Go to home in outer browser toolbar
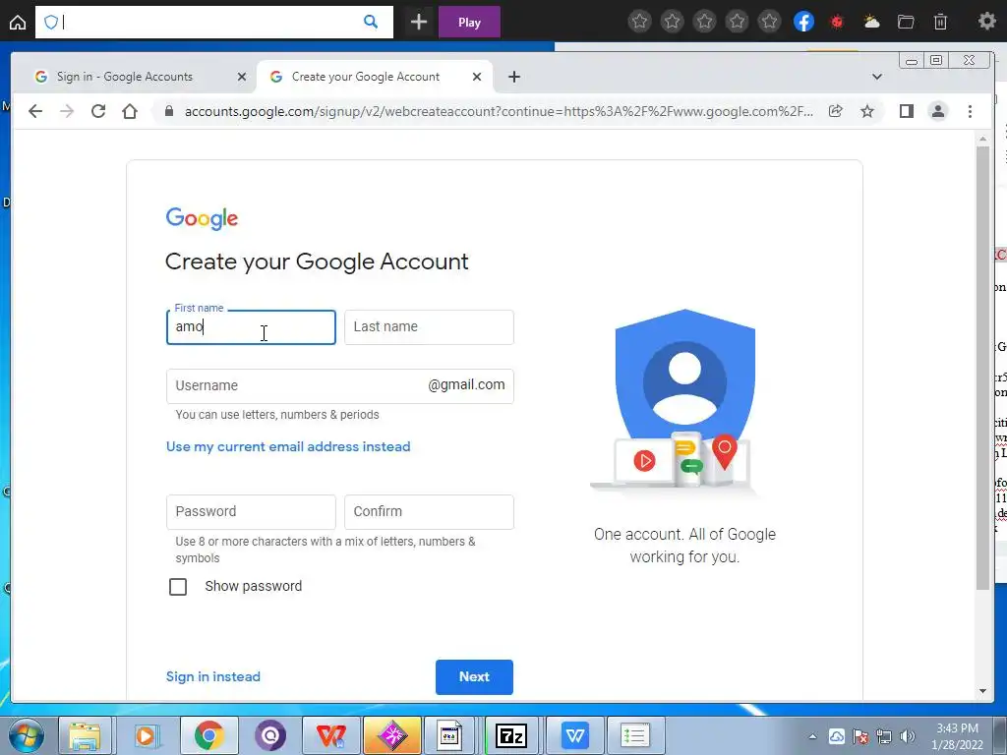Image resolution: width=1007 pixels, height=755 pixels. tap(18, 23)
